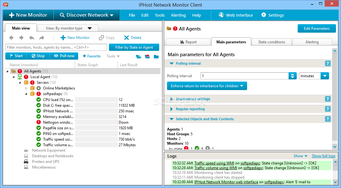Click the Network Equipment icon

[26, 150]
